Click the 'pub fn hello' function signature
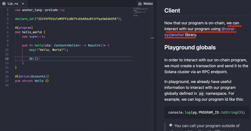The width and height of the screenshot is (251, 131). pyautogui.click(x=66, y=45)
